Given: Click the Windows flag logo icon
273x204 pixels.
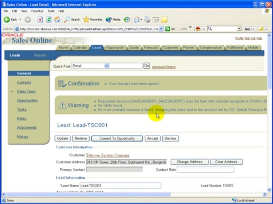Looking at the screenshot, I should tap(267, 11).
